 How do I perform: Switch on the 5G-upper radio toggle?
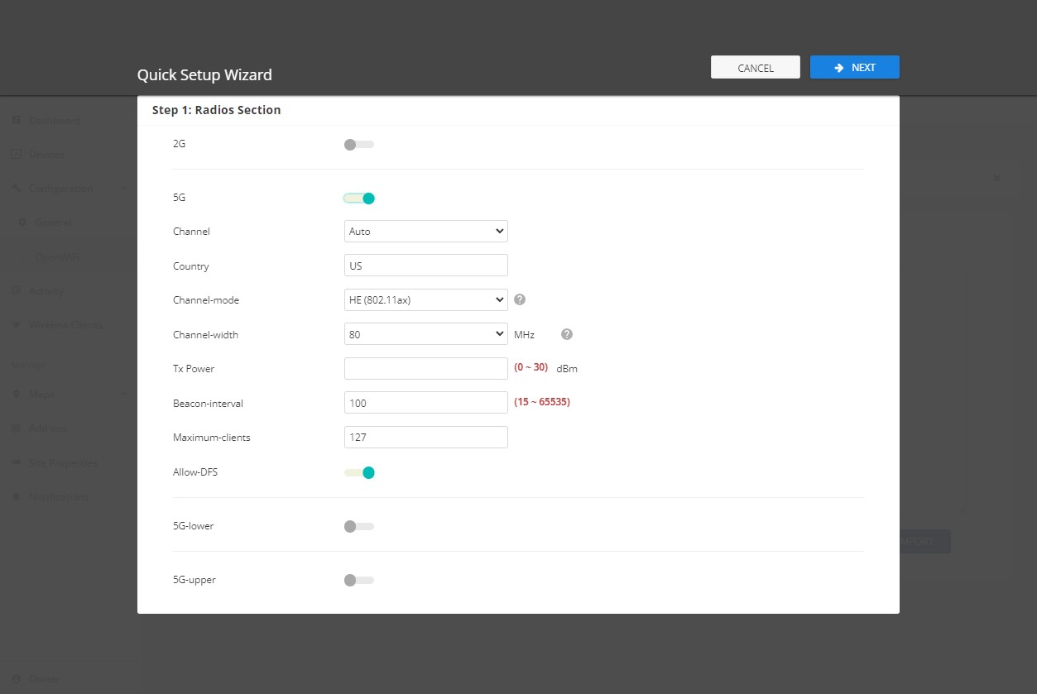click(359, 580)
